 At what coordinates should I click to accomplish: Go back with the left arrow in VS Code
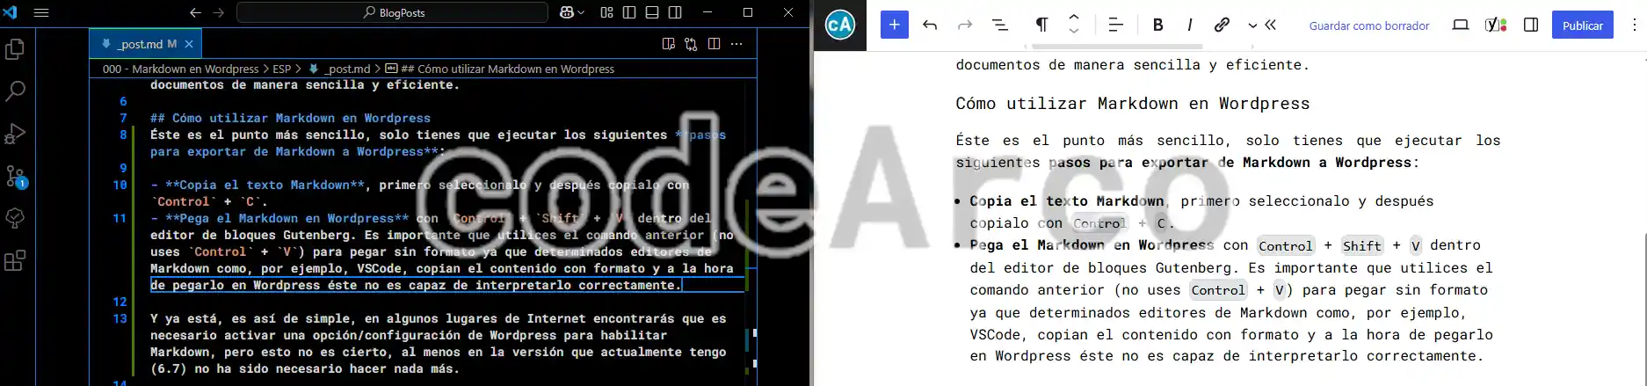[x=195, y=12]
